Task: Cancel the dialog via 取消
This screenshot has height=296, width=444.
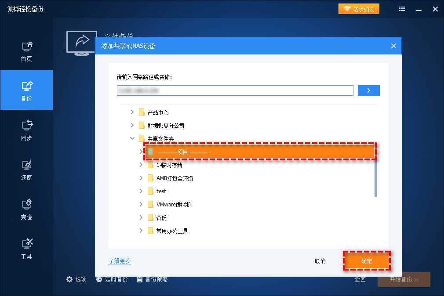Action: (x=320, y=260)
